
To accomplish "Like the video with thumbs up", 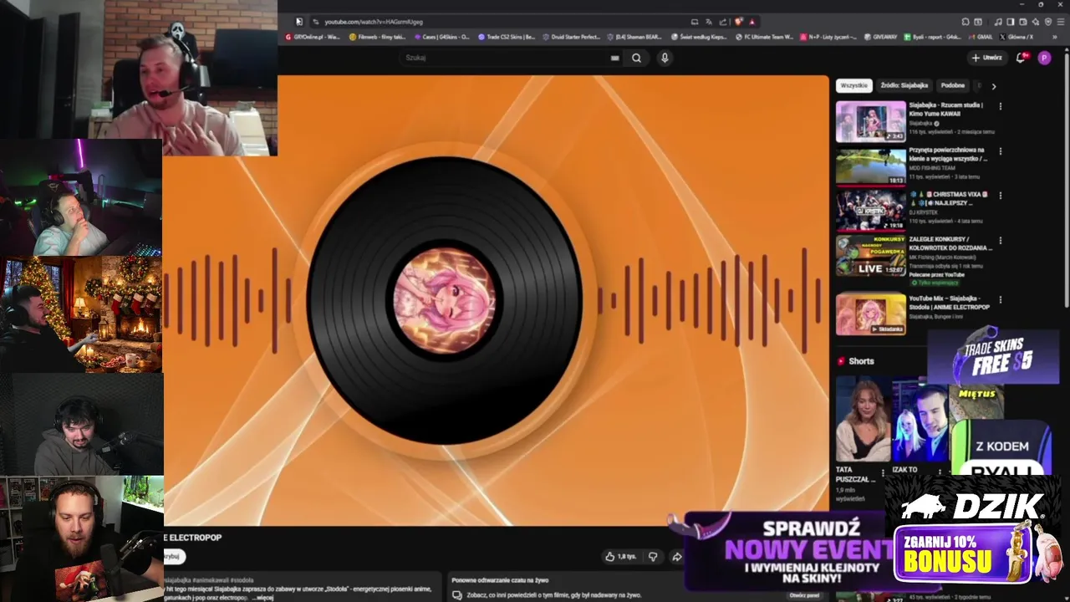I will point(620,556).
